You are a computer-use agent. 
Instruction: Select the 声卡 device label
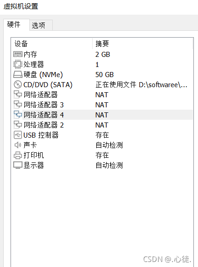pyautogui.click(x=30, y=145)
